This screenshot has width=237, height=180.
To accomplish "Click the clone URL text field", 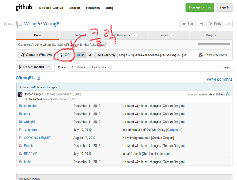I will pos(158,55).
